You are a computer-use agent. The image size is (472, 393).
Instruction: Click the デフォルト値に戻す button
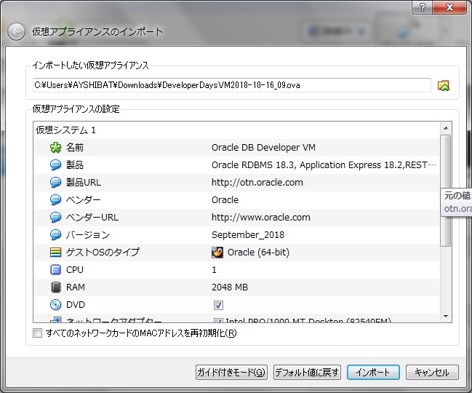click(307, 373)
